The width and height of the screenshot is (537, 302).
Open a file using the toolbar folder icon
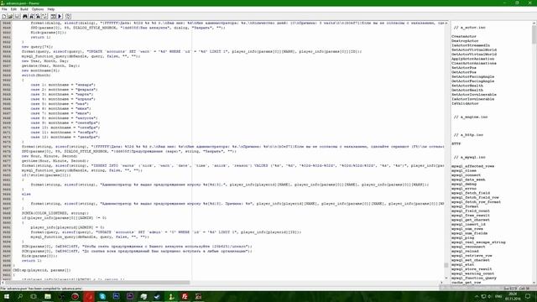(x=11, y=16)
